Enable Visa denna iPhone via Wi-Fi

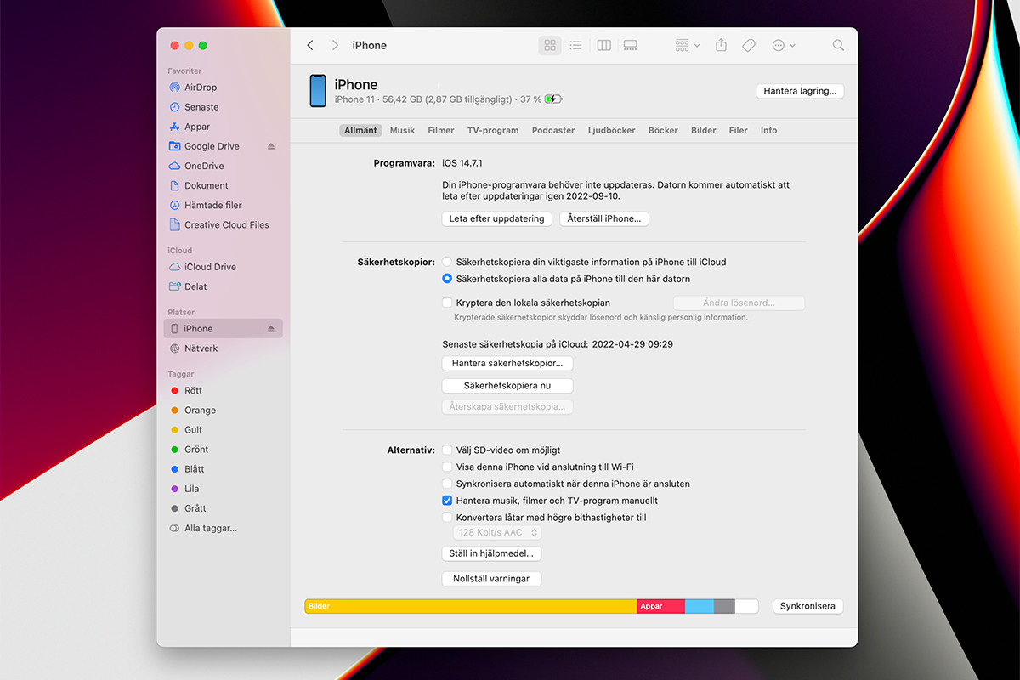pos(447,467)
